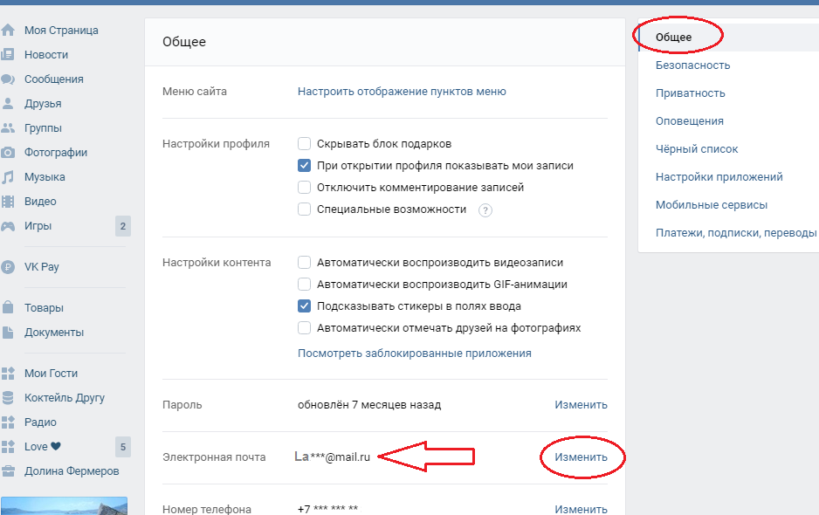Click Настроить отображение пунктов меню link
The image size is (819, 515).
point(402,92)
